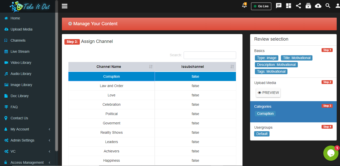The width and height of the screenshot is (340, 166).
Task: Click the Default tag under Usergroups
Action: coord(262,134)
